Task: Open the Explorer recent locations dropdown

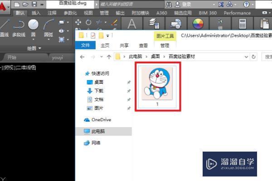Action: pos(101,57)
